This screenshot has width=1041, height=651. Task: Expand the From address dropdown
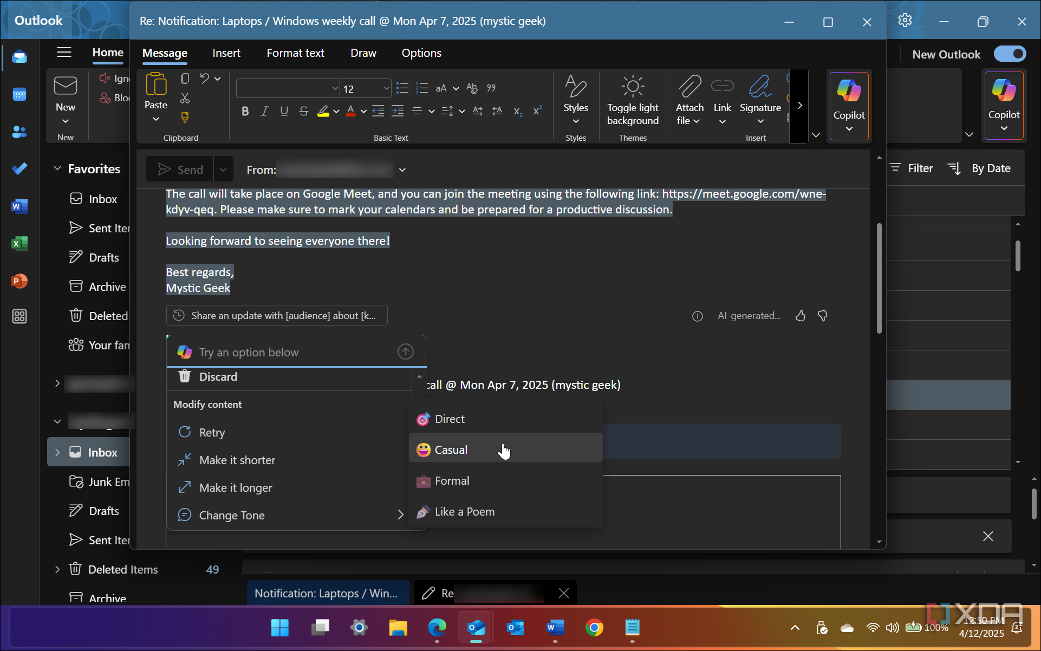pyautogui.click(x=402, y=170)
